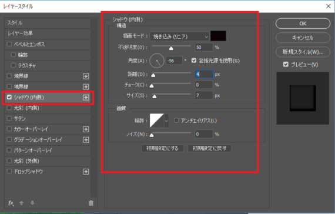Click the opacity value field showing 50

click(x=204, y=47)
